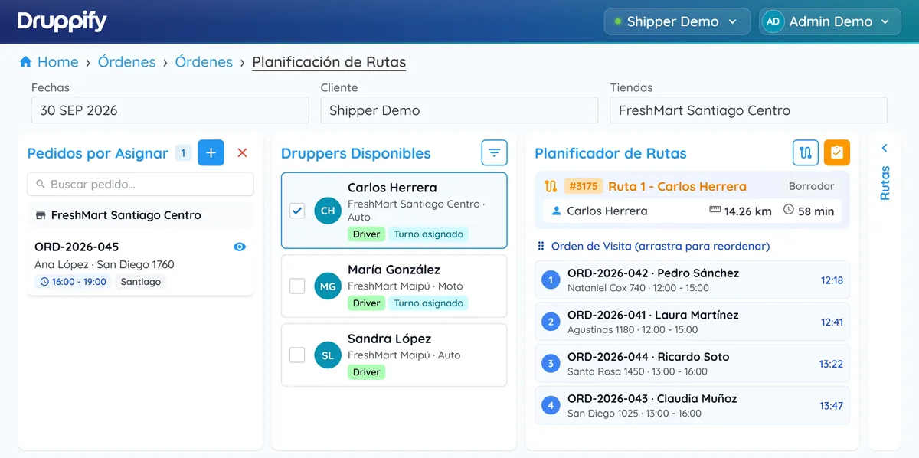Click the Santiago tag on ORD-2026-045

click(141, 282)
